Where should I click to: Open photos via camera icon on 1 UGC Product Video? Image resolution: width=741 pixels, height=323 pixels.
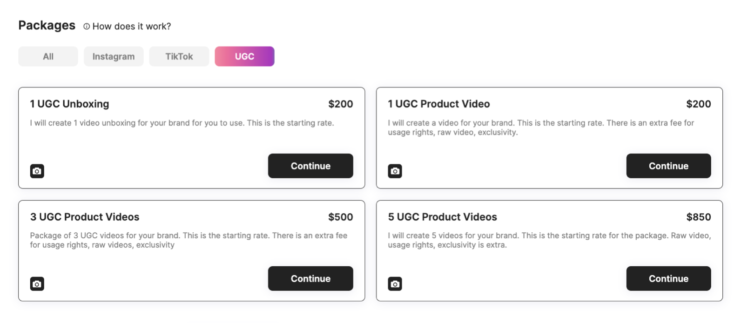(395, 171)
